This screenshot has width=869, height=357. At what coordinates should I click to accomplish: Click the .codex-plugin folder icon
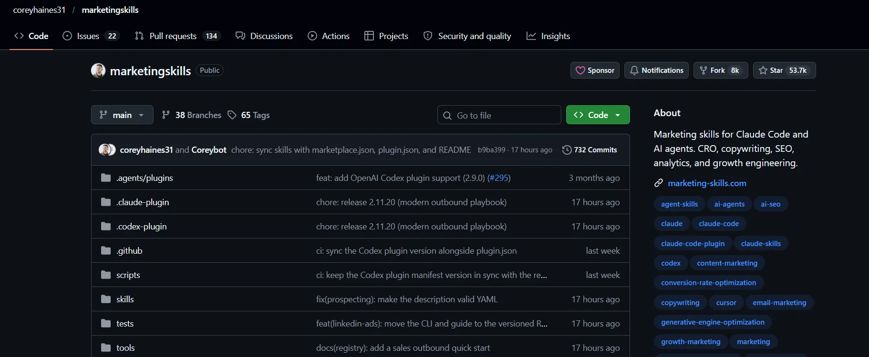coord(106,227)
